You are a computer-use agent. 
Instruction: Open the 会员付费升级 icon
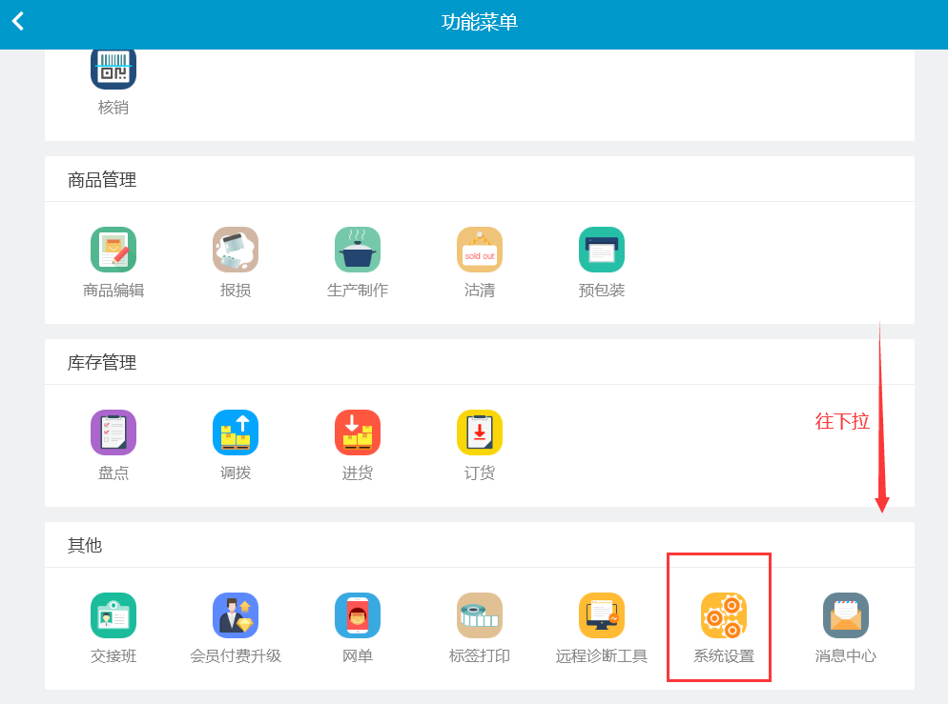[x=236, y=615]
